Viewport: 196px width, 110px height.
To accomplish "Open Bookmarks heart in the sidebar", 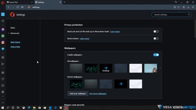I will [3, 79].
